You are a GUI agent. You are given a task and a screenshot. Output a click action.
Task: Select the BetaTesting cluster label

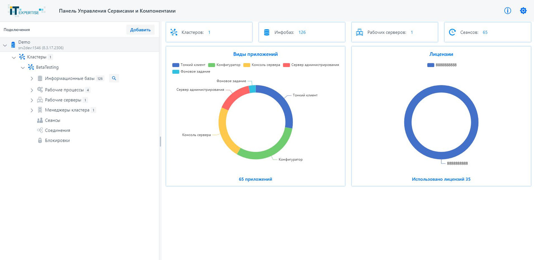tap(48, 67)
